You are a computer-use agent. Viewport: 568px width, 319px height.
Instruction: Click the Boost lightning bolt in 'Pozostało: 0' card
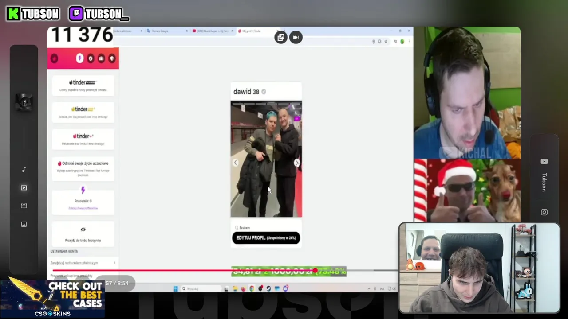[83, 191]
